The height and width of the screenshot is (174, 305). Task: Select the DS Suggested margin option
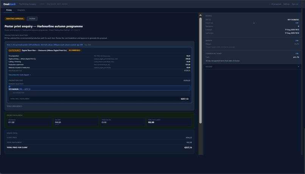pyautogui.click(x=11, y=93)
